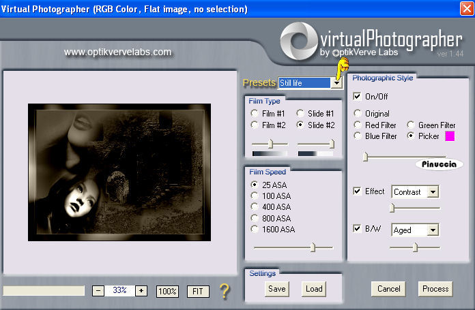Image resolution: width=475 pixels, height=310 pixels.
Task: Click the 33% zoom value field
Action: pyautogui.click(x=119, y=291)
